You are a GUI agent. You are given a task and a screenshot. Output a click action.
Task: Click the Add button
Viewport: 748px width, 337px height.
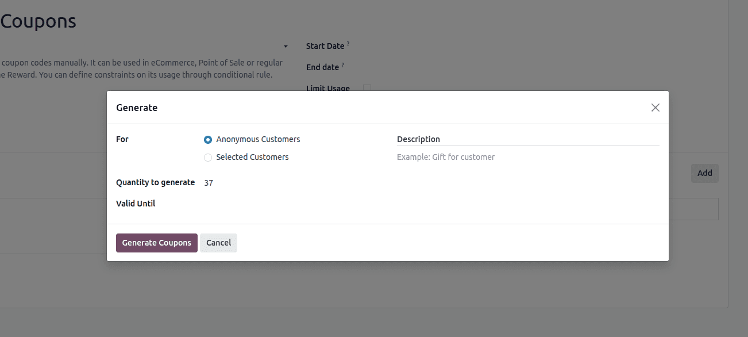(x=704, y=173)
